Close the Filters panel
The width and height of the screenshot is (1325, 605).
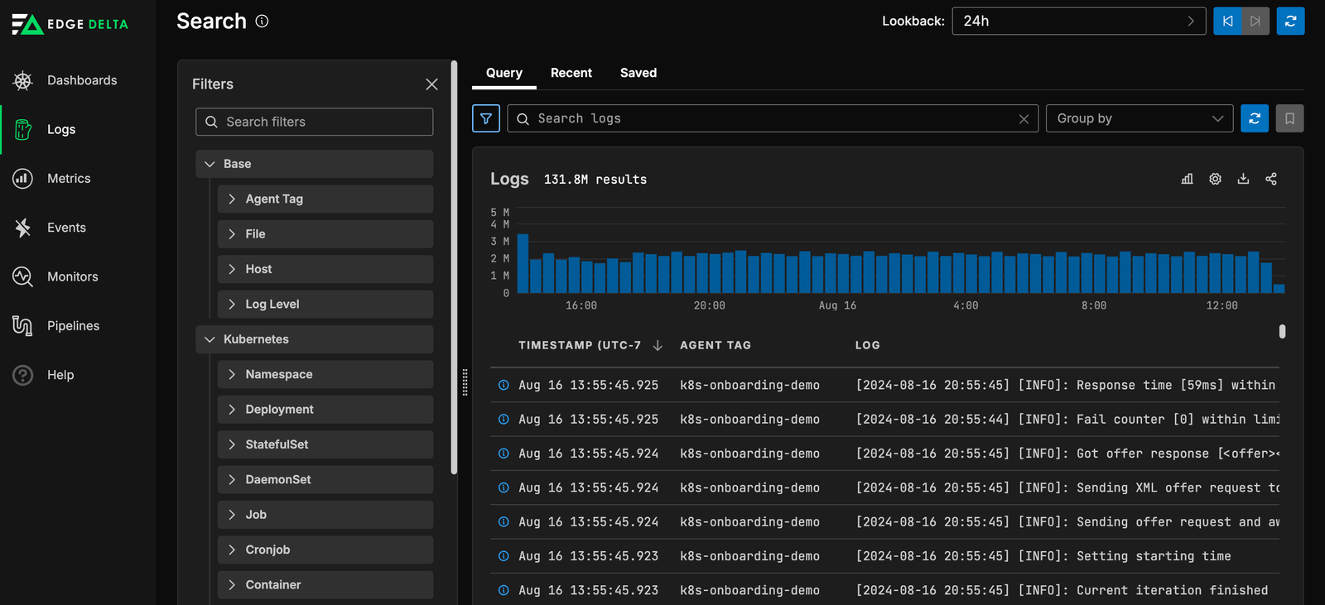click(431, 84)
